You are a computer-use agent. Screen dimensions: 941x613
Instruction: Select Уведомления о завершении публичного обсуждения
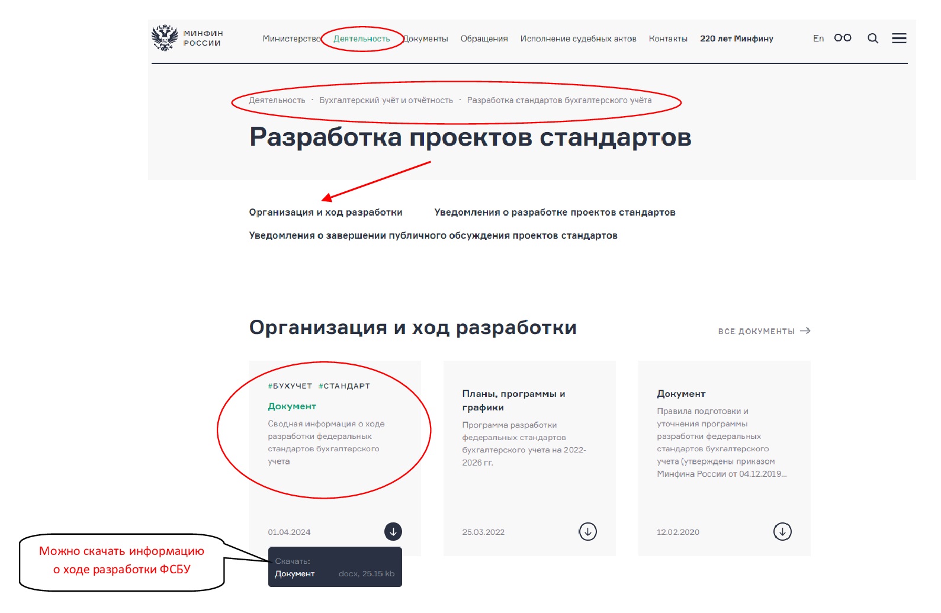(x=433, y=235)
